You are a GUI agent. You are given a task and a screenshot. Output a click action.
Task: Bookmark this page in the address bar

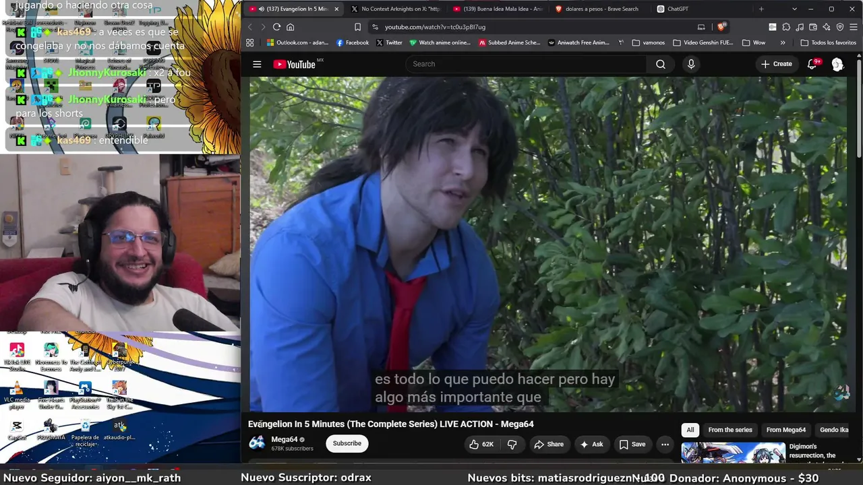357,27
